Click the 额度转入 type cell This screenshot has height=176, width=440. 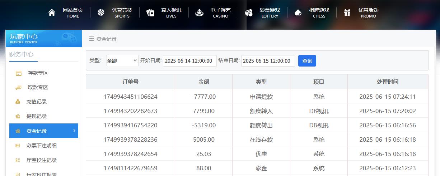[x=261, y=111]
